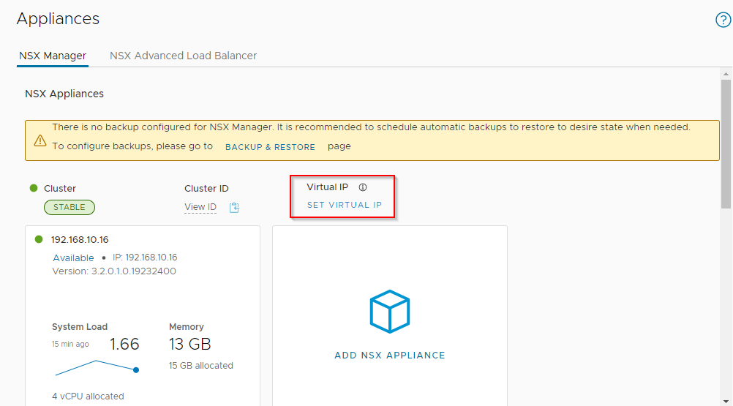The width and height of the screenshot is (733, 406).
Task: Click the Memory label
Action: pyautogui.click(x=187, y=326)
